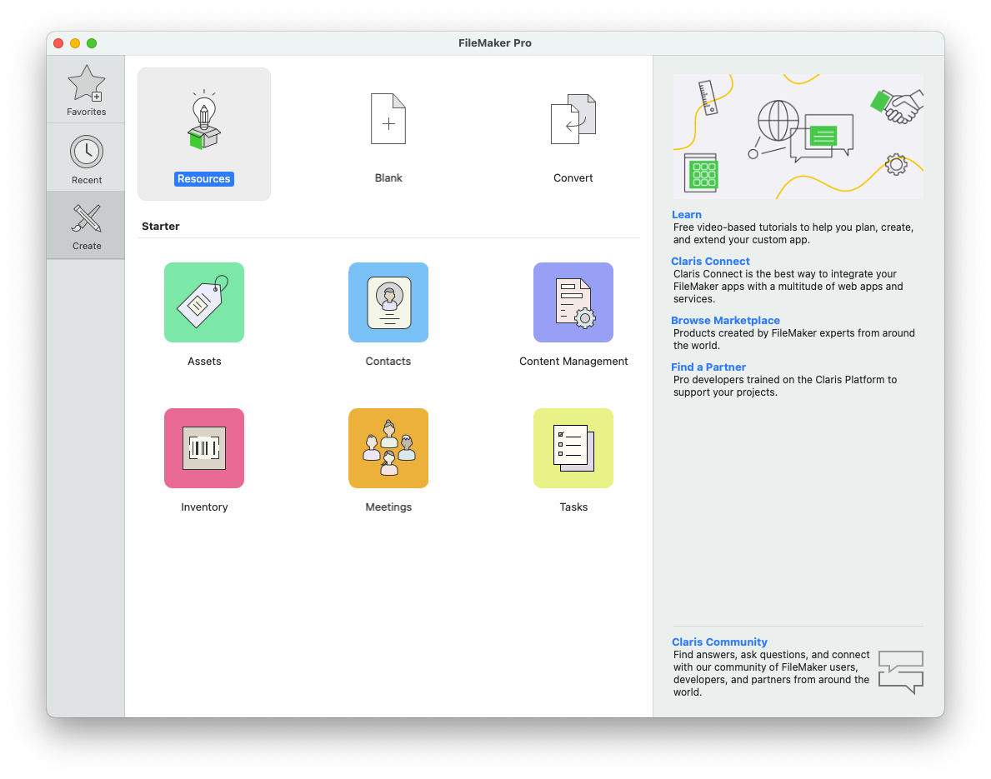
Task: Choose the Assets starter template icon
Action: tap(204, 302)
